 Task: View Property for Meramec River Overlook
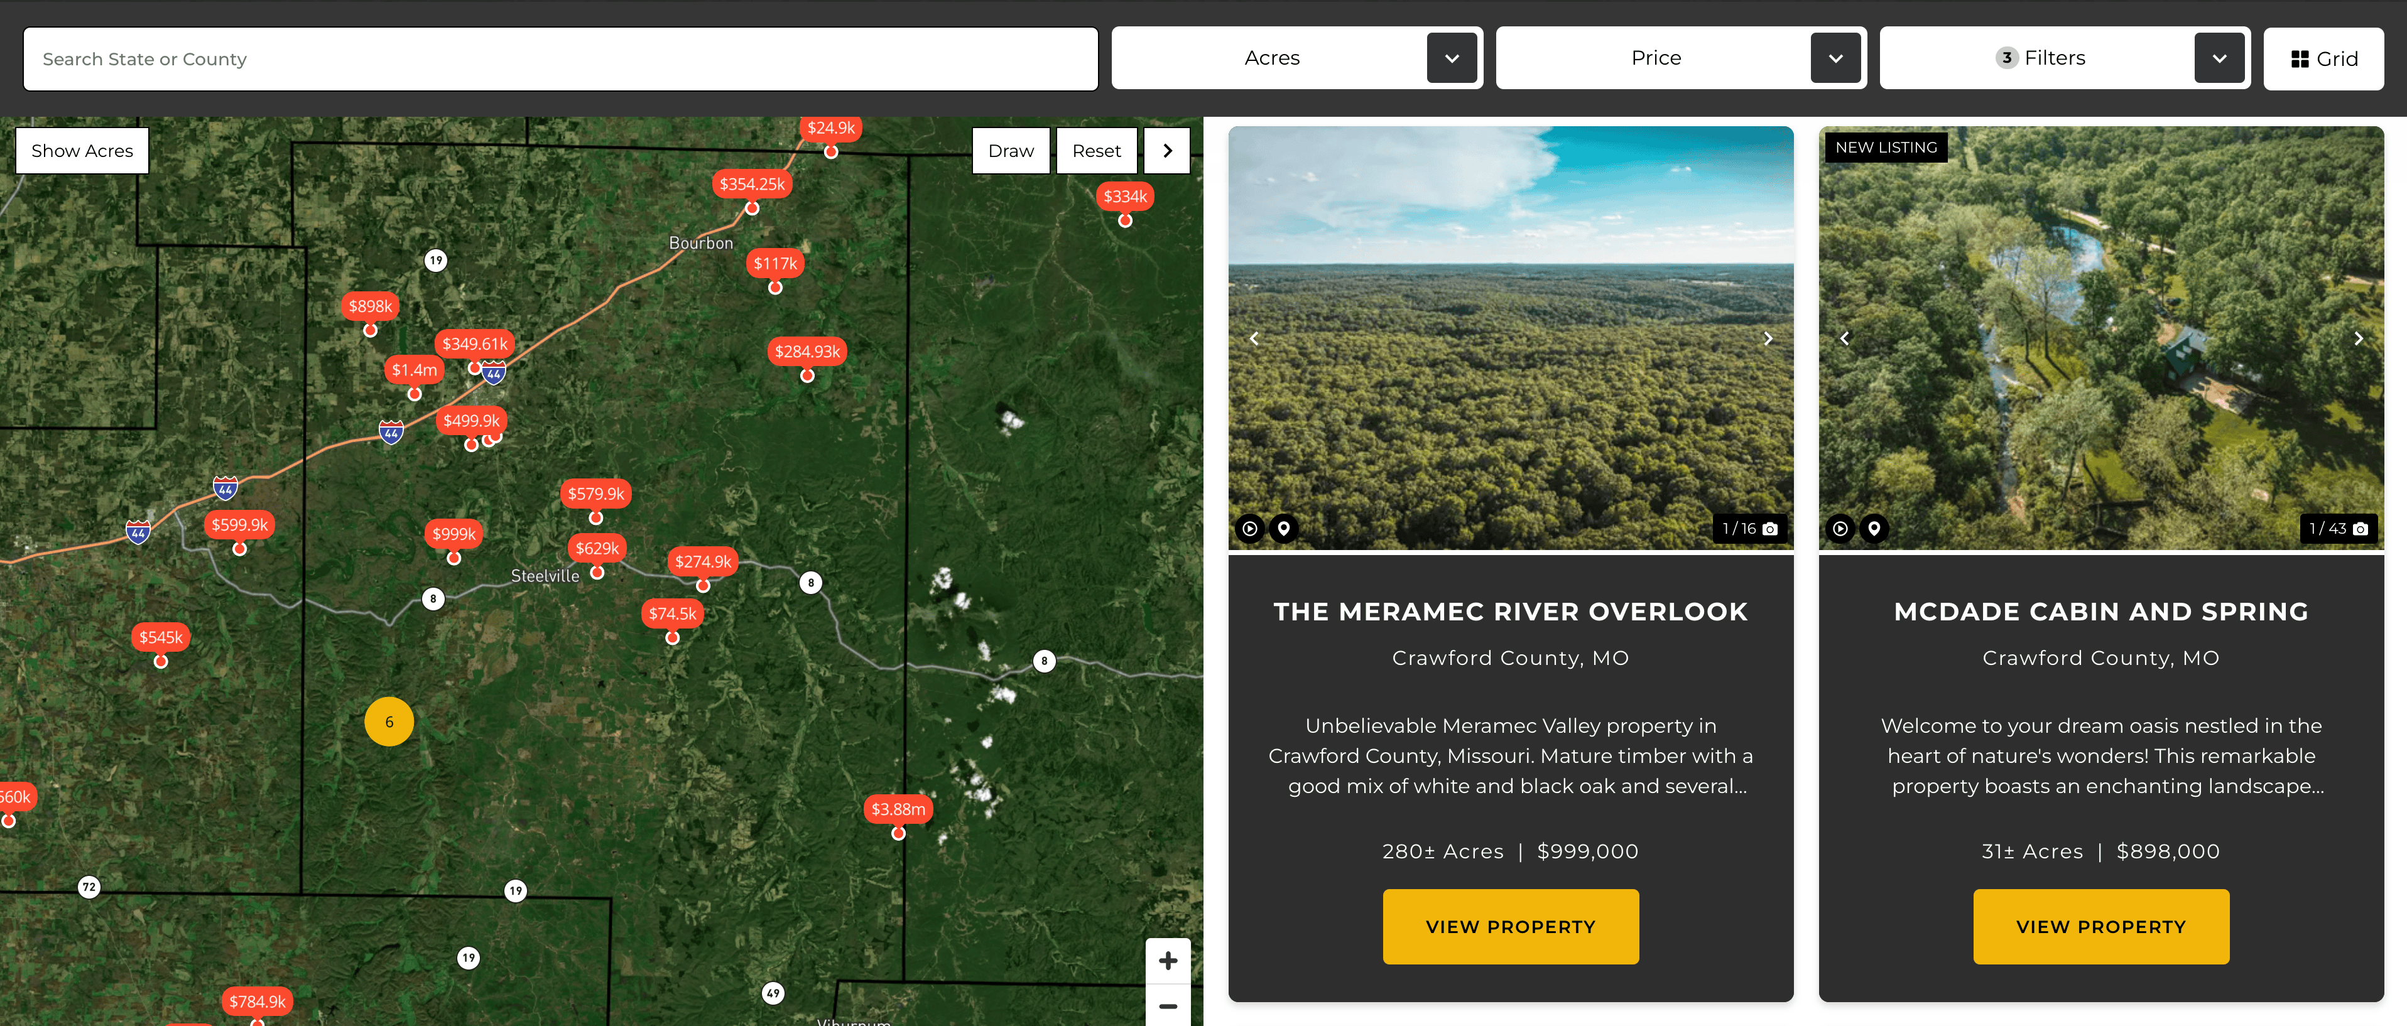(1510, 926)
